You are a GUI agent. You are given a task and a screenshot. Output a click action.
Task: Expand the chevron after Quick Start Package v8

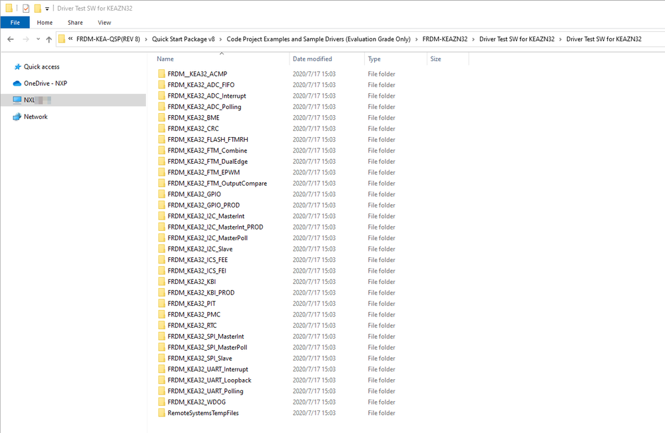(220, 39)
